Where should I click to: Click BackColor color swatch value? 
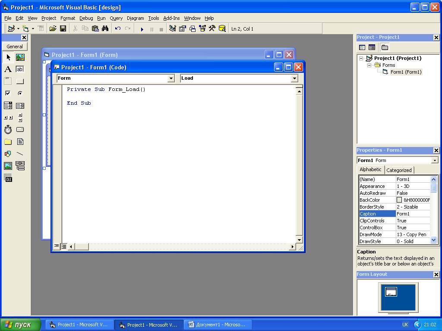[x=399, y=200]
